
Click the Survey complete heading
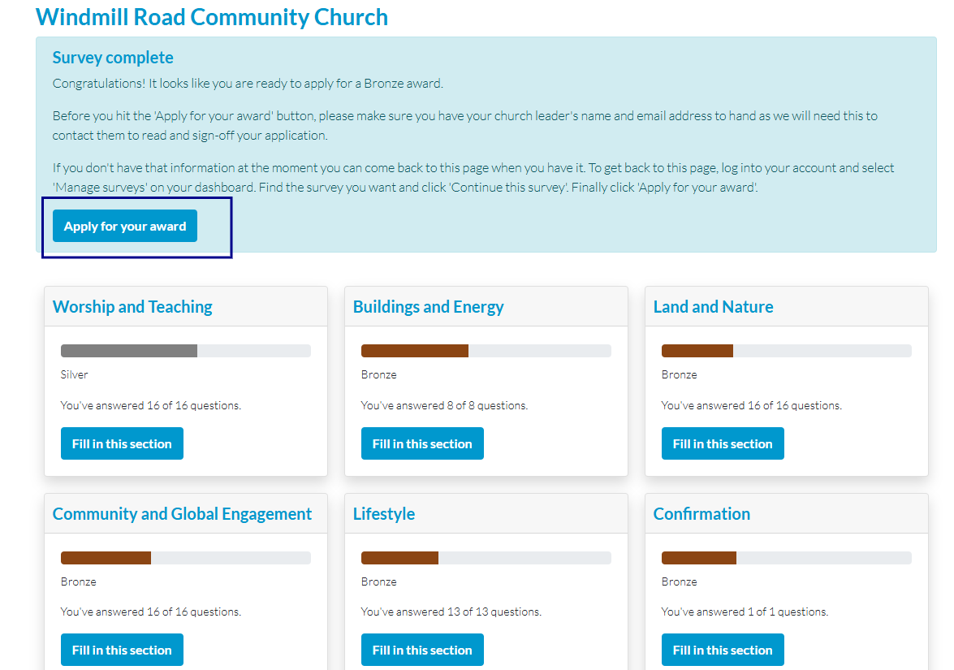[113, 57]
